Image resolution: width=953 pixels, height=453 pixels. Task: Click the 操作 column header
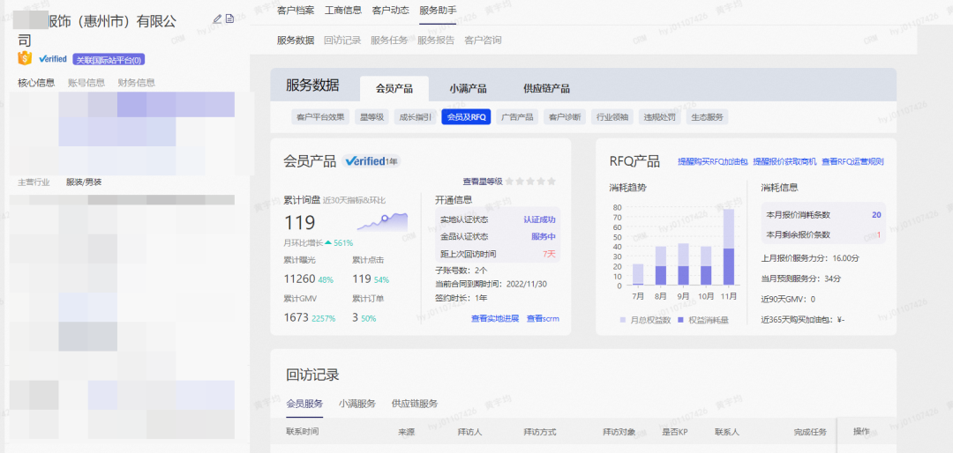coord(861,432)
